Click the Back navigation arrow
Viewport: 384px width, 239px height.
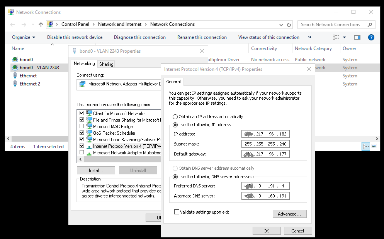click(12, 24)
